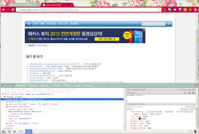Expand the first div node under body
The height and width of the screenshot is (134, 199).
tap(7, 102)
